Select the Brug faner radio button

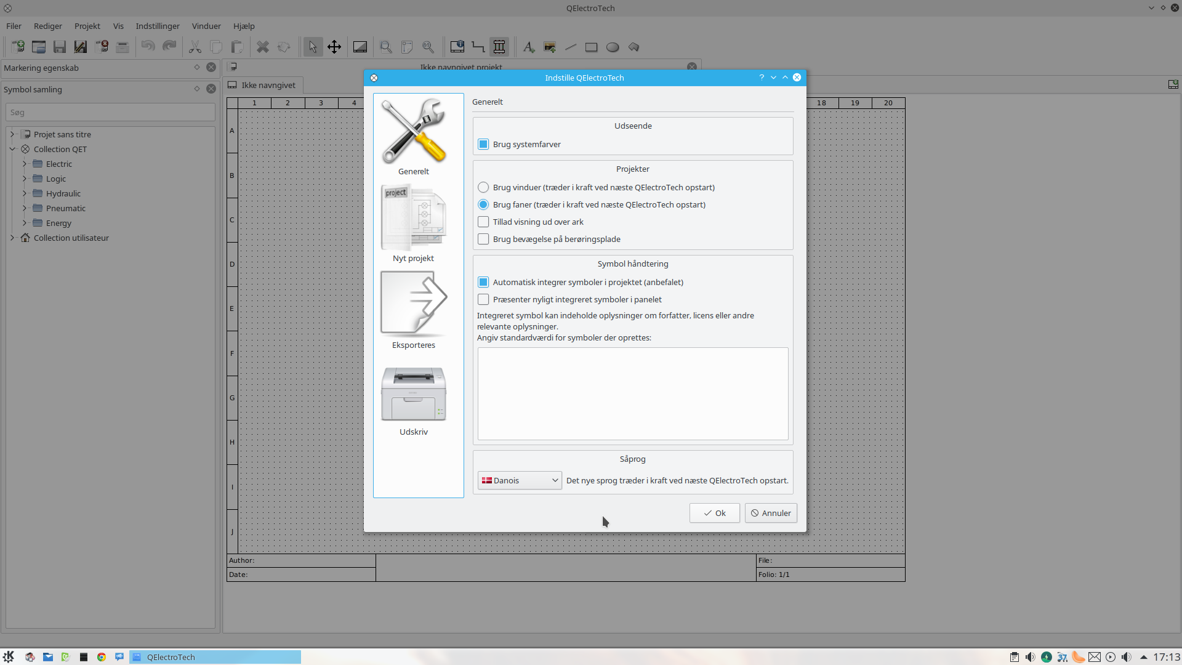click(x=483, y=204)
